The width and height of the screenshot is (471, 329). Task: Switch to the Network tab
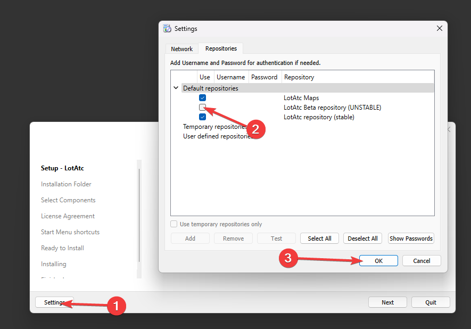(x=181, y=48)
